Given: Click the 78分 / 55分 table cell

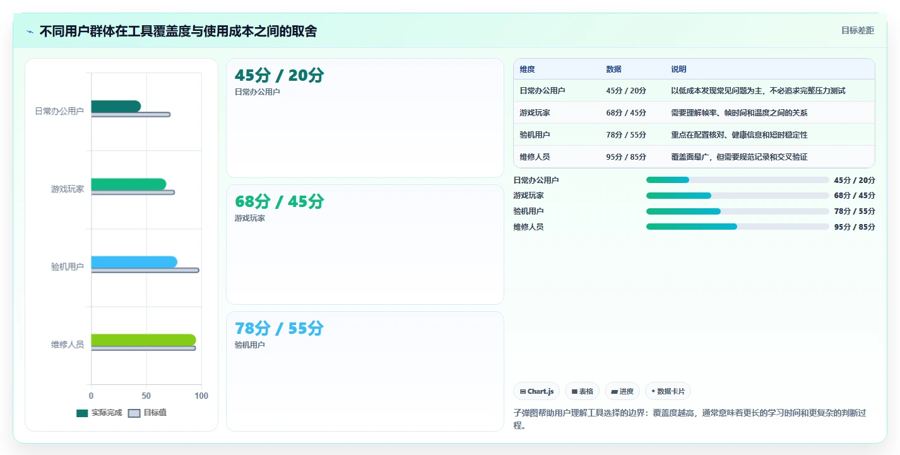Looking at the screenshot, I should click(x=626, y=135).
